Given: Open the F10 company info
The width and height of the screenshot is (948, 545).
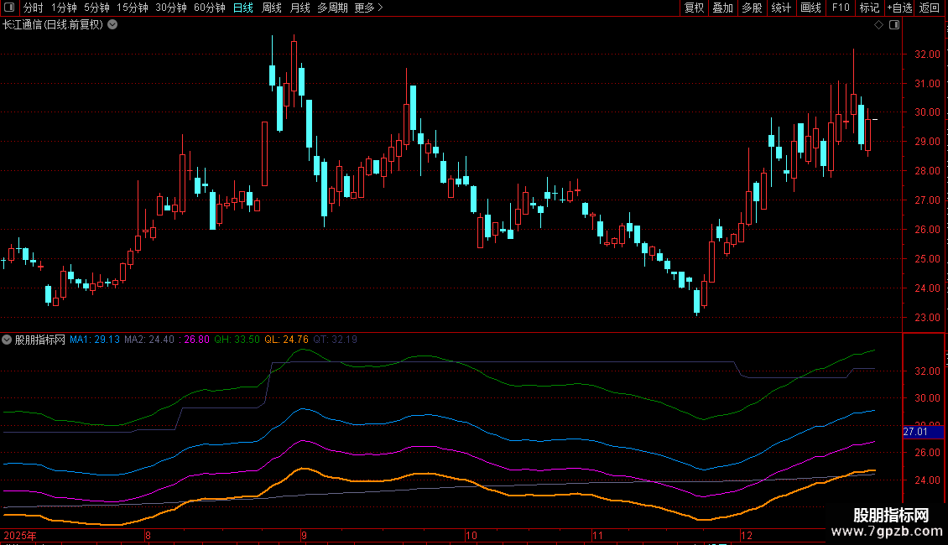Looking at the screenshot, I should [x=840, y=8].
